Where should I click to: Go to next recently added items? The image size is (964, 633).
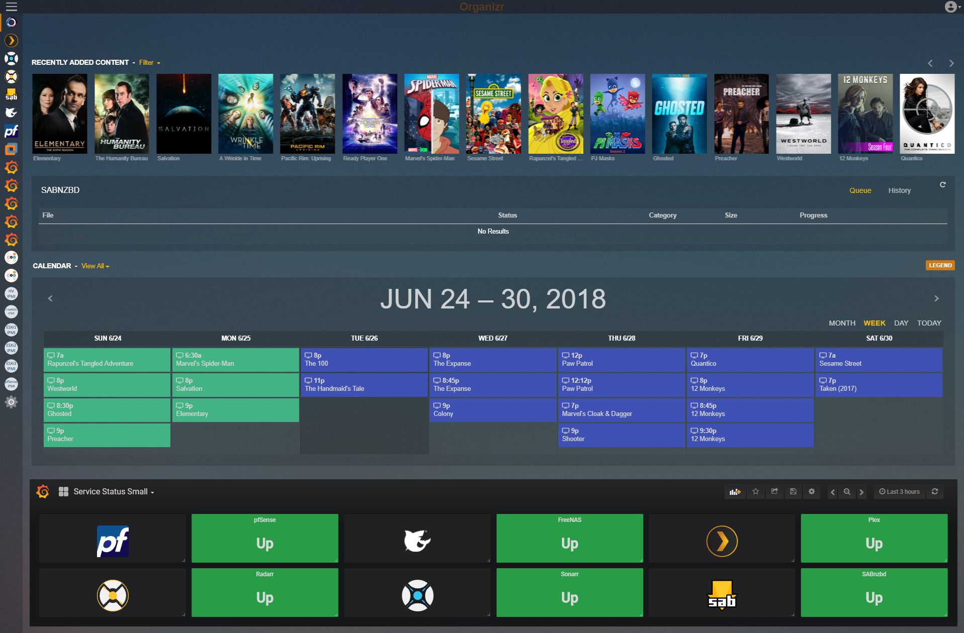pyautogui.click(x=951, y=63)
